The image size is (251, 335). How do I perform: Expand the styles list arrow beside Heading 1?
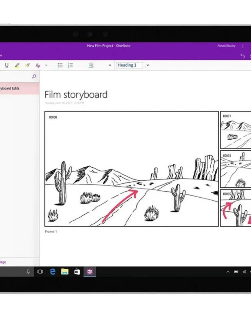click(x=148, y=65)
